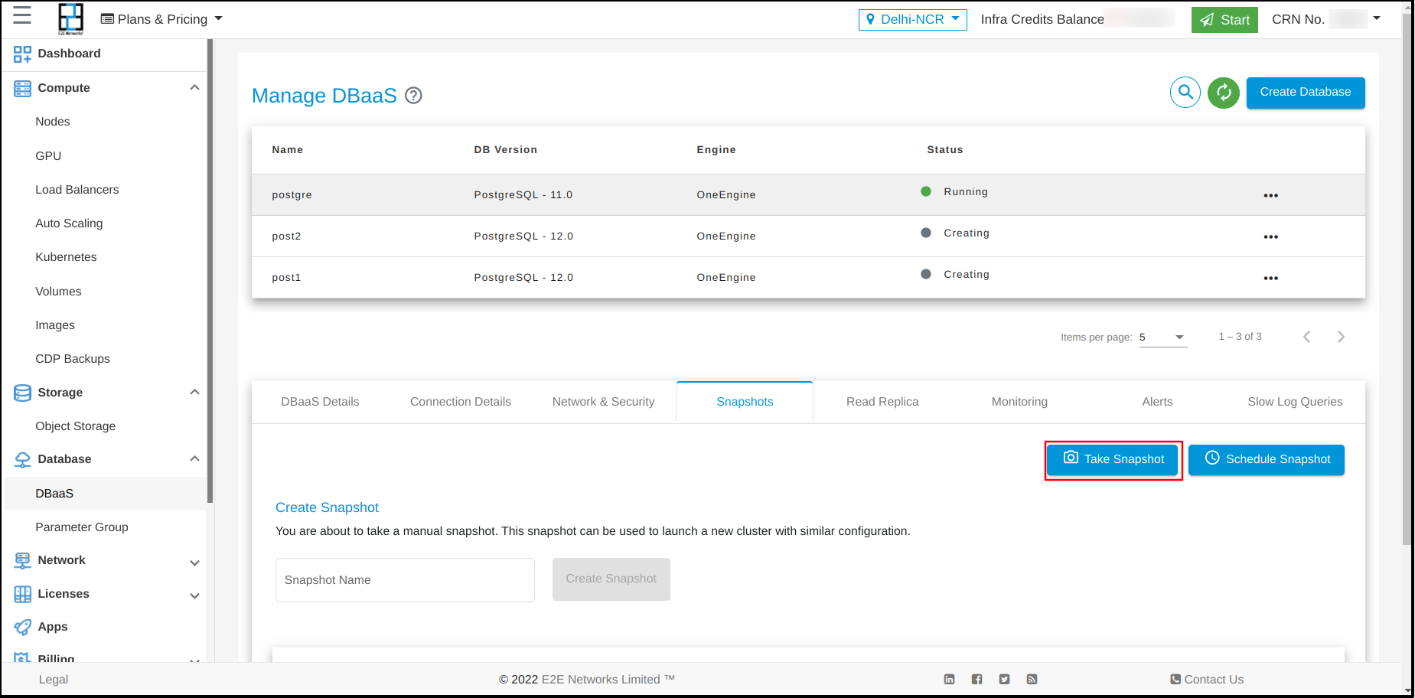Open Delhi-NCR region selector
Viewport: 1415px width, 698px height.
(x=913, y=19)
